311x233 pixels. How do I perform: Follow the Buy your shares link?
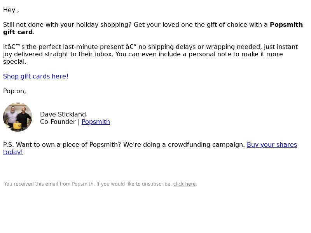tap(272, 144)
